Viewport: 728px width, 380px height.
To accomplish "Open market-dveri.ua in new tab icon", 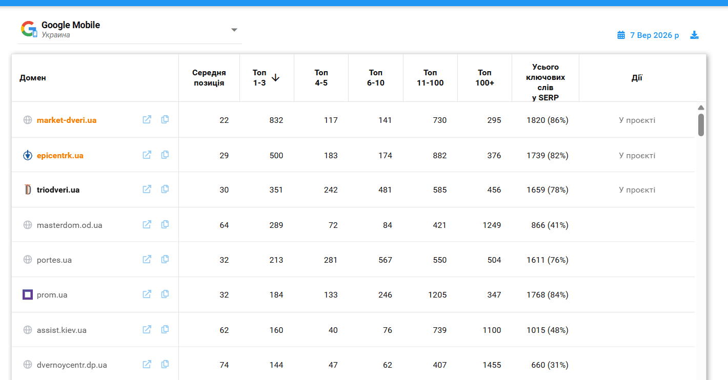I will 147,120.
